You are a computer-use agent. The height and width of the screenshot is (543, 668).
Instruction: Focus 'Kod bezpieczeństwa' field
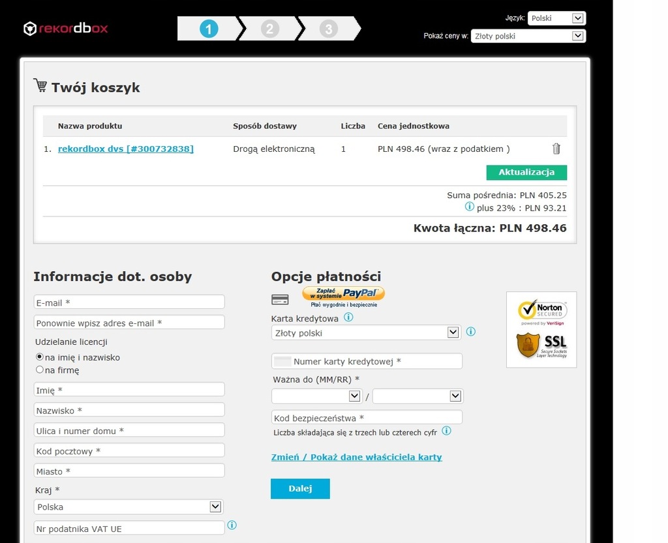[x=367, y=417]
